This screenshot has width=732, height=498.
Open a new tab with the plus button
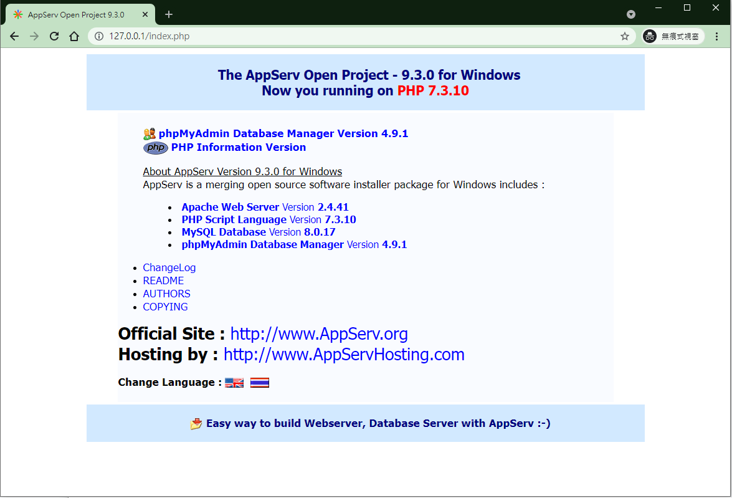pyautogui.click(x=169, y=14)
